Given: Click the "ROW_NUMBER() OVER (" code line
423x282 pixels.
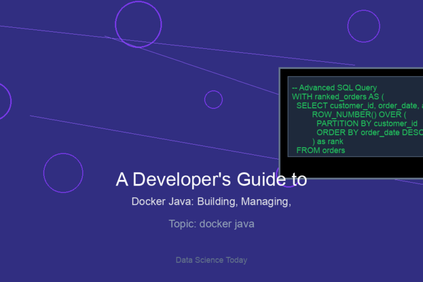Looking at the screenshot, I should [x=351, y=115].
